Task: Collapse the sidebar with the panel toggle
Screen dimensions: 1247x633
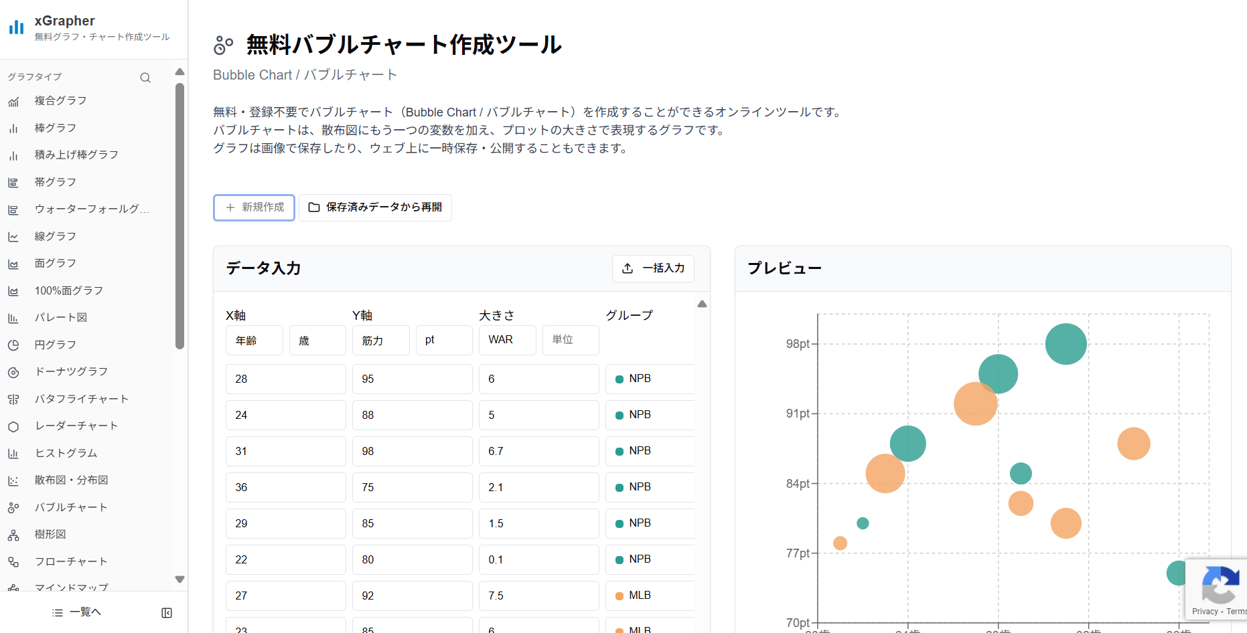Action: click(x=167, y=612)
